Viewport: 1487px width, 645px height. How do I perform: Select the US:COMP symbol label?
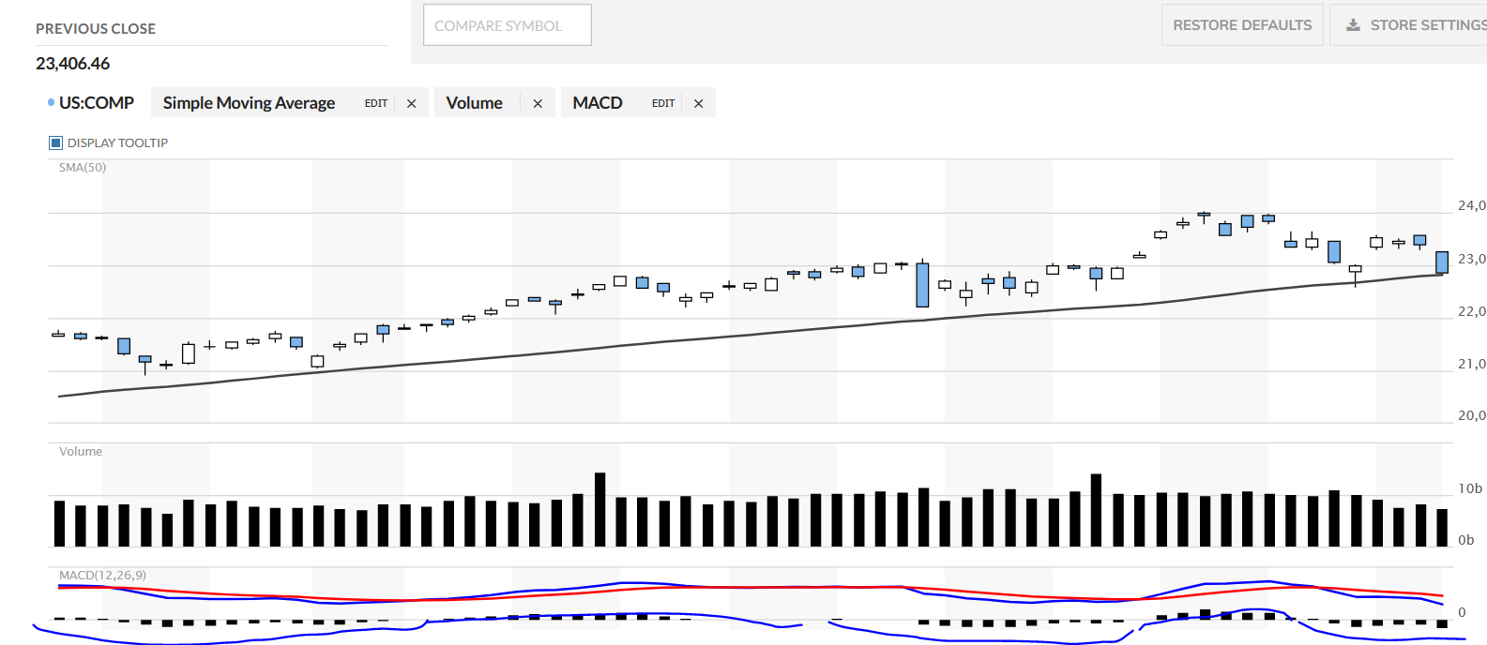tap(97, 103)
